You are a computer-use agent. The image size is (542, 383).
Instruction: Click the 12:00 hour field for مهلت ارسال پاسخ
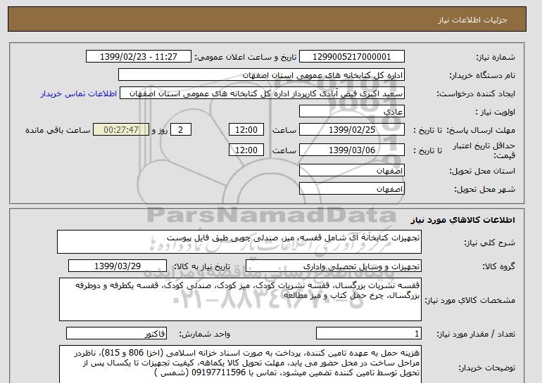tap(247, 130)
